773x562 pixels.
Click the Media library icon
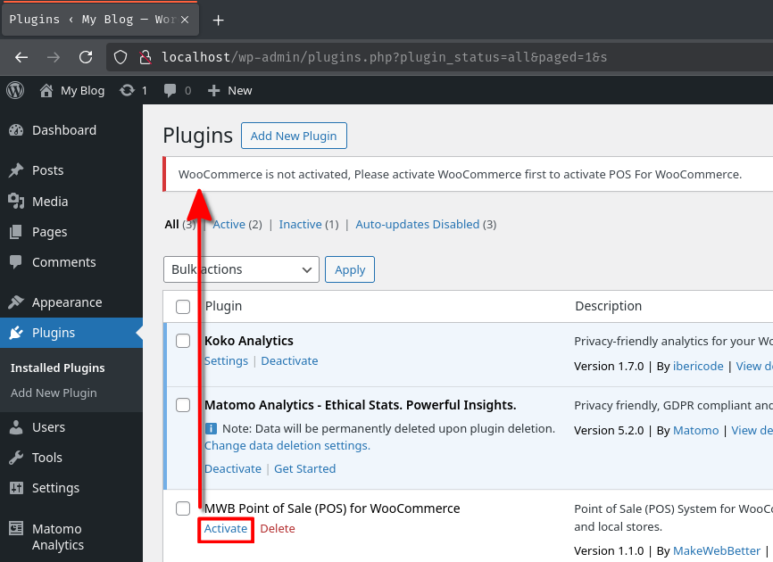coord(16,202)
